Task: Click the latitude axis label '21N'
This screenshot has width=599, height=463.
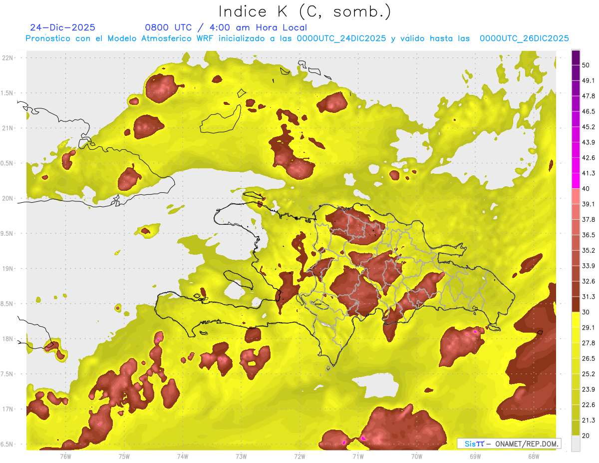Action: click(8, 128)
